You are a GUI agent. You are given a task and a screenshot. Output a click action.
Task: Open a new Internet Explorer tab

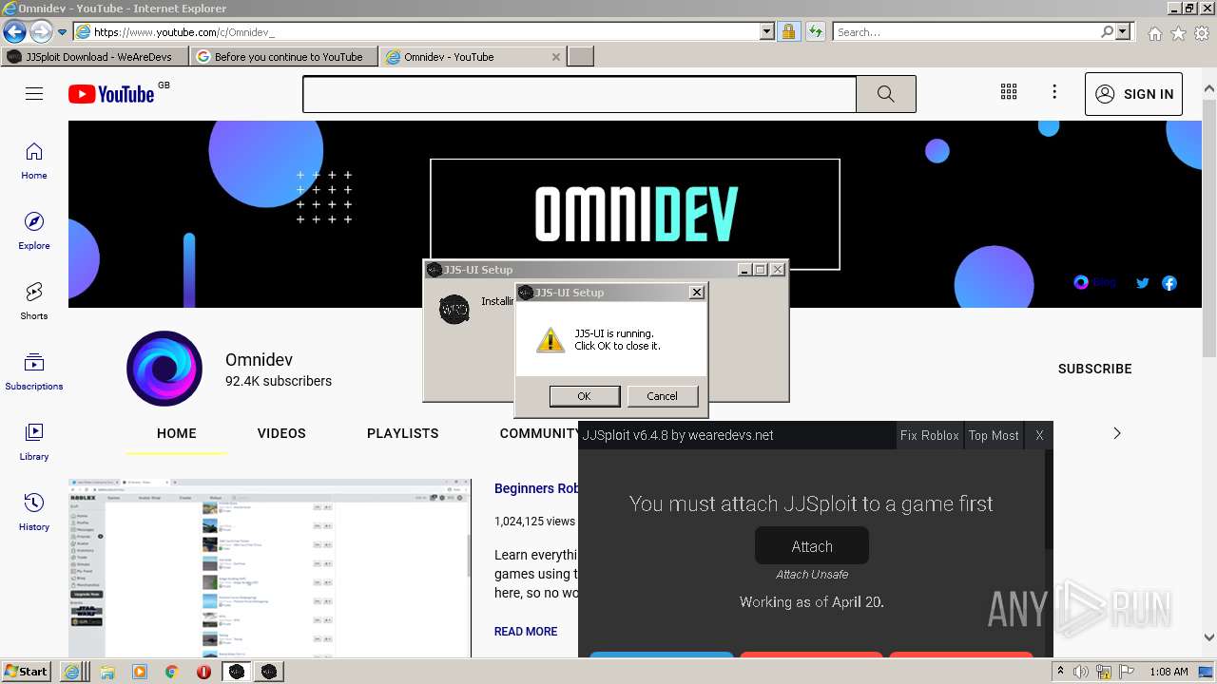581,57
